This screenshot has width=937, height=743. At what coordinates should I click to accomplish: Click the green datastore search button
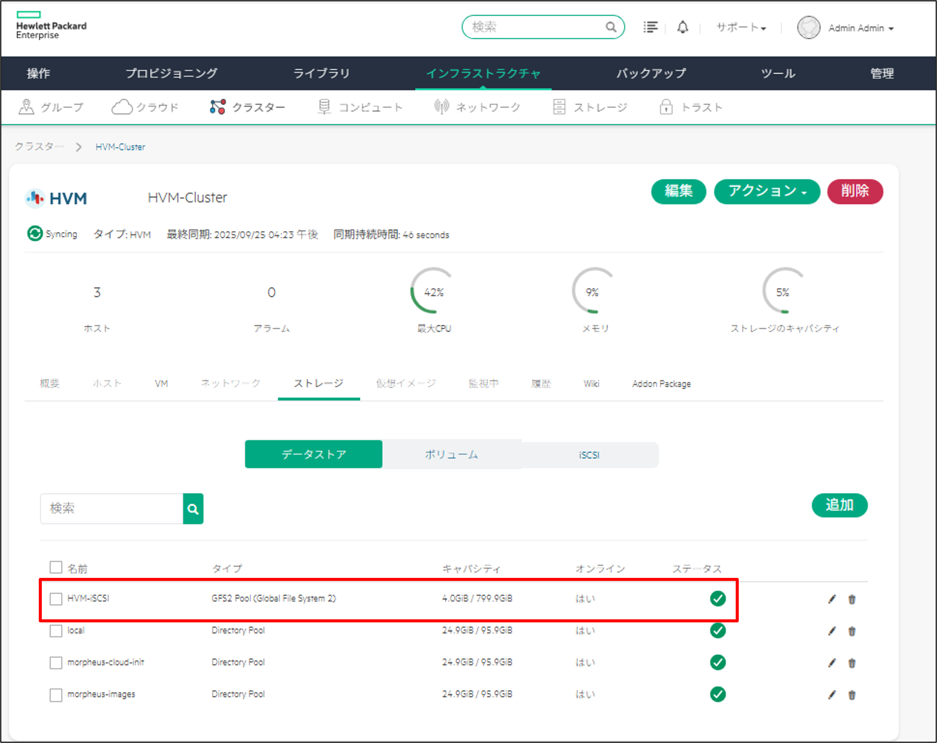[x=193, y=508]
